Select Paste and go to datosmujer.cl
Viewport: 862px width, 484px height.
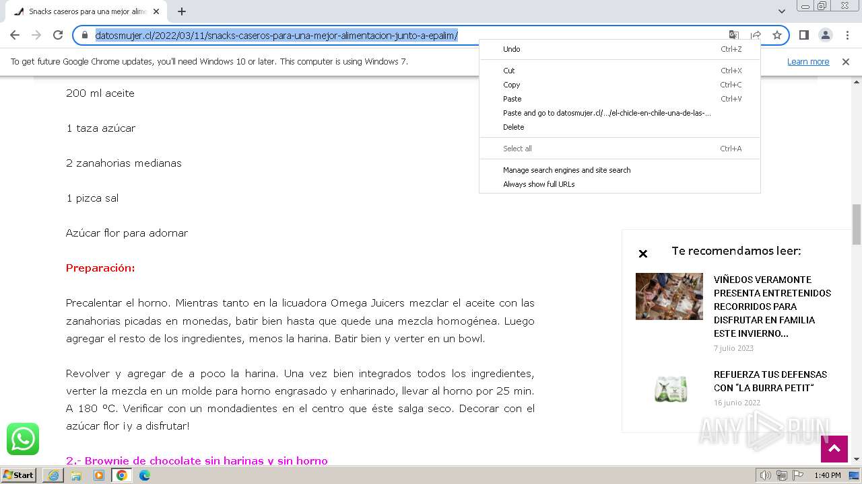[x=620, y=113]
